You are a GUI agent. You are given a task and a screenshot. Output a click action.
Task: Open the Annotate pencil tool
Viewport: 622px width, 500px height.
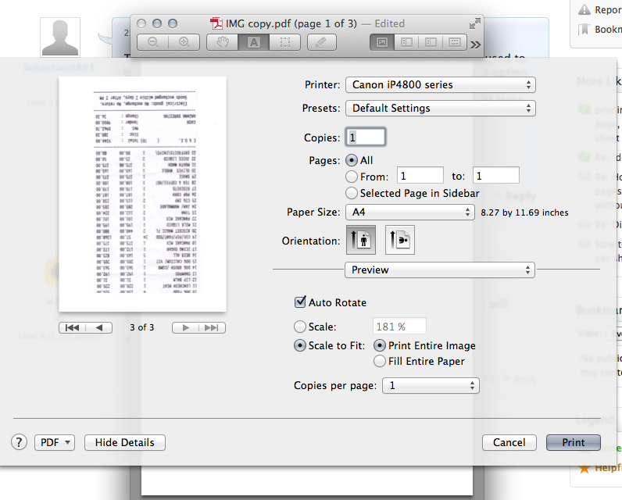tap(321, 42)
